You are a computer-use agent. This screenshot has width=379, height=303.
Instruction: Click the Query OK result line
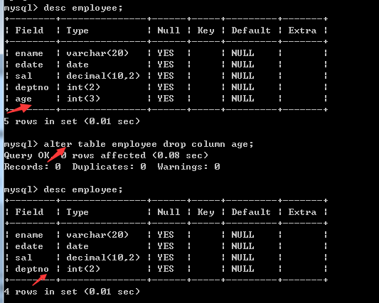pyautogui.click(x=106, y=155)
